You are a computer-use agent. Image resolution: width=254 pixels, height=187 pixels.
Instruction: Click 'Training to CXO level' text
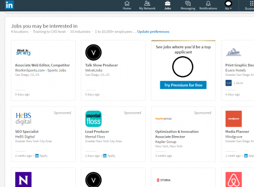click(49, 32)
